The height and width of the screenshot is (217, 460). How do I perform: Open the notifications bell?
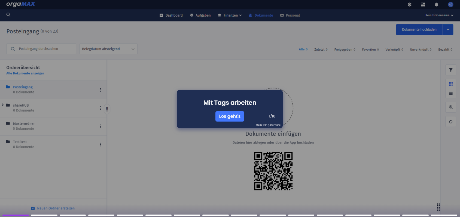pos(436,5)
